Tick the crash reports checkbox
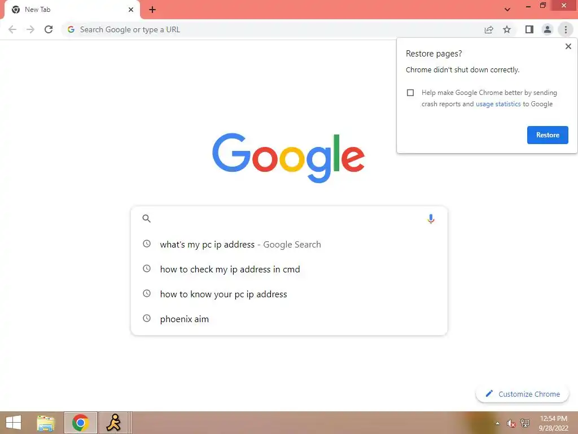Viewport: 578px width, 434px height. click(410, 93)
